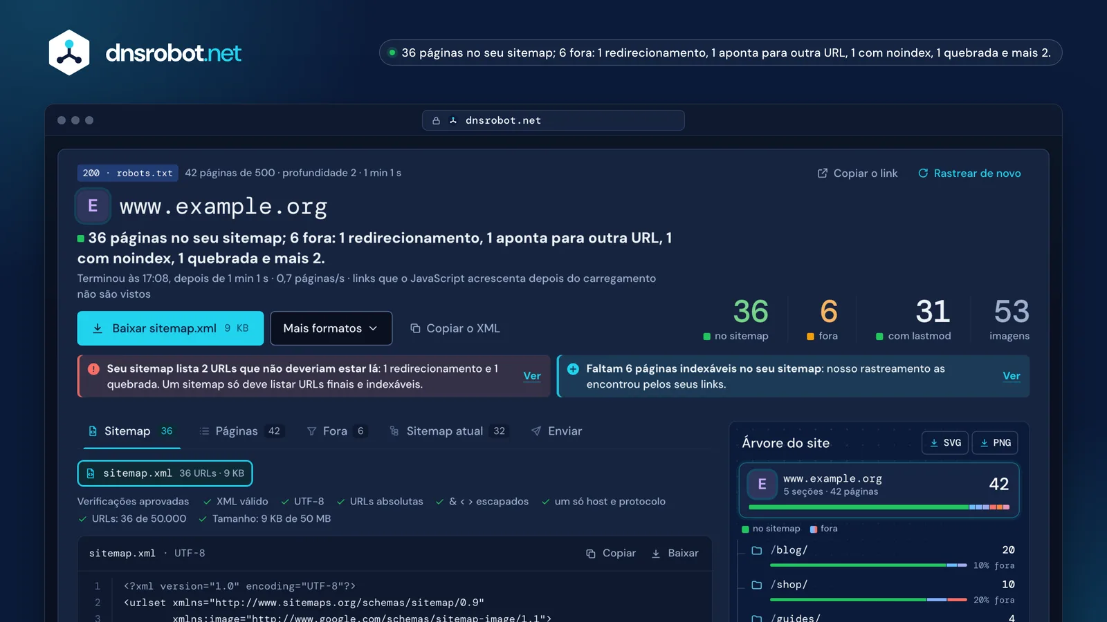
Task: Click the www.example.org heading text
Action: [223, 206]
